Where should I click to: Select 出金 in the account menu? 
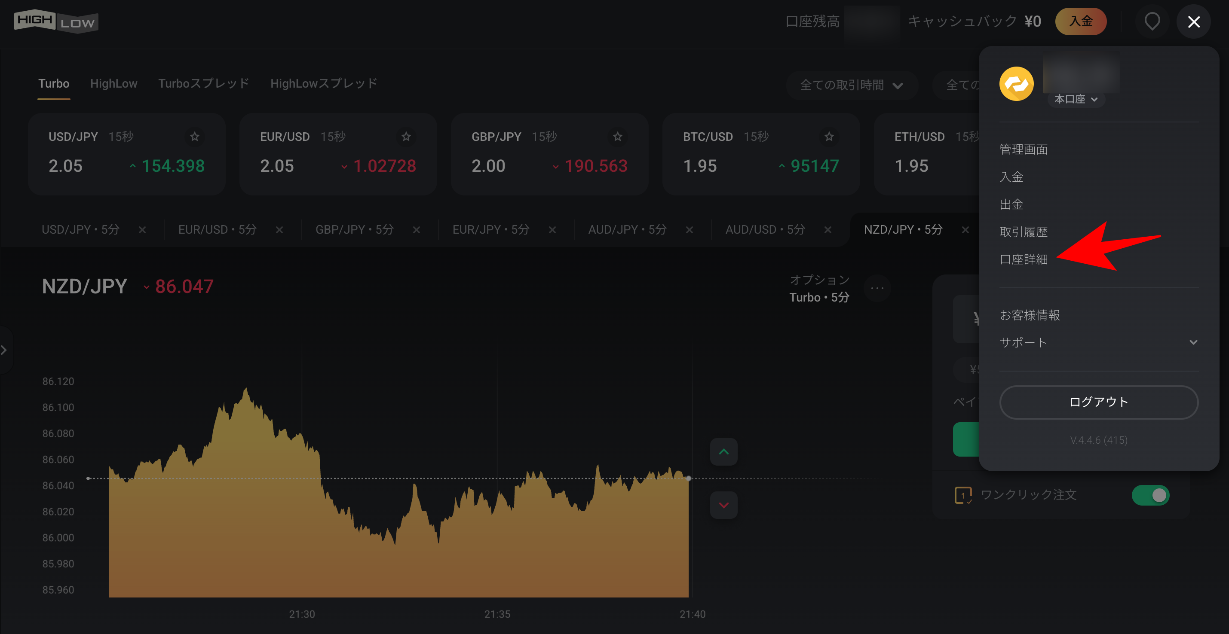point(1011,204)
